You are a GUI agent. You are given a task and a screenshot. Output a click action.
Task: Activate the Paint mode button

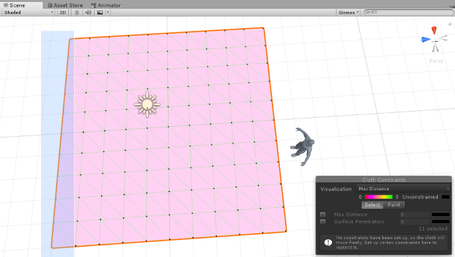click(x=393, y=205)
